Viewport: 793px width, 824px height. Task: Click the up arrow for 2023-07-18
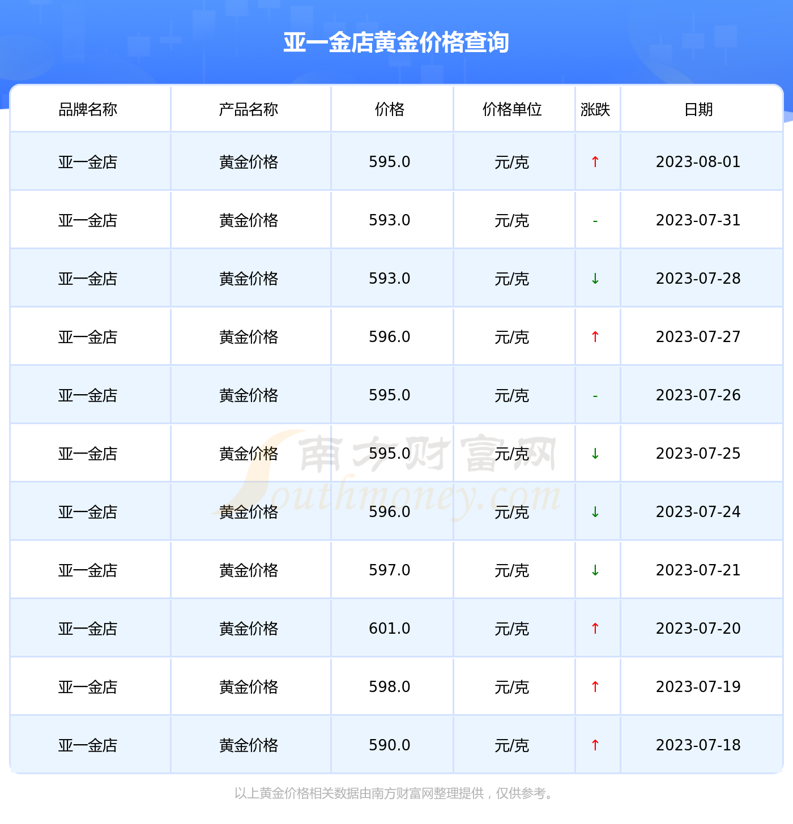tap(595, 745)
